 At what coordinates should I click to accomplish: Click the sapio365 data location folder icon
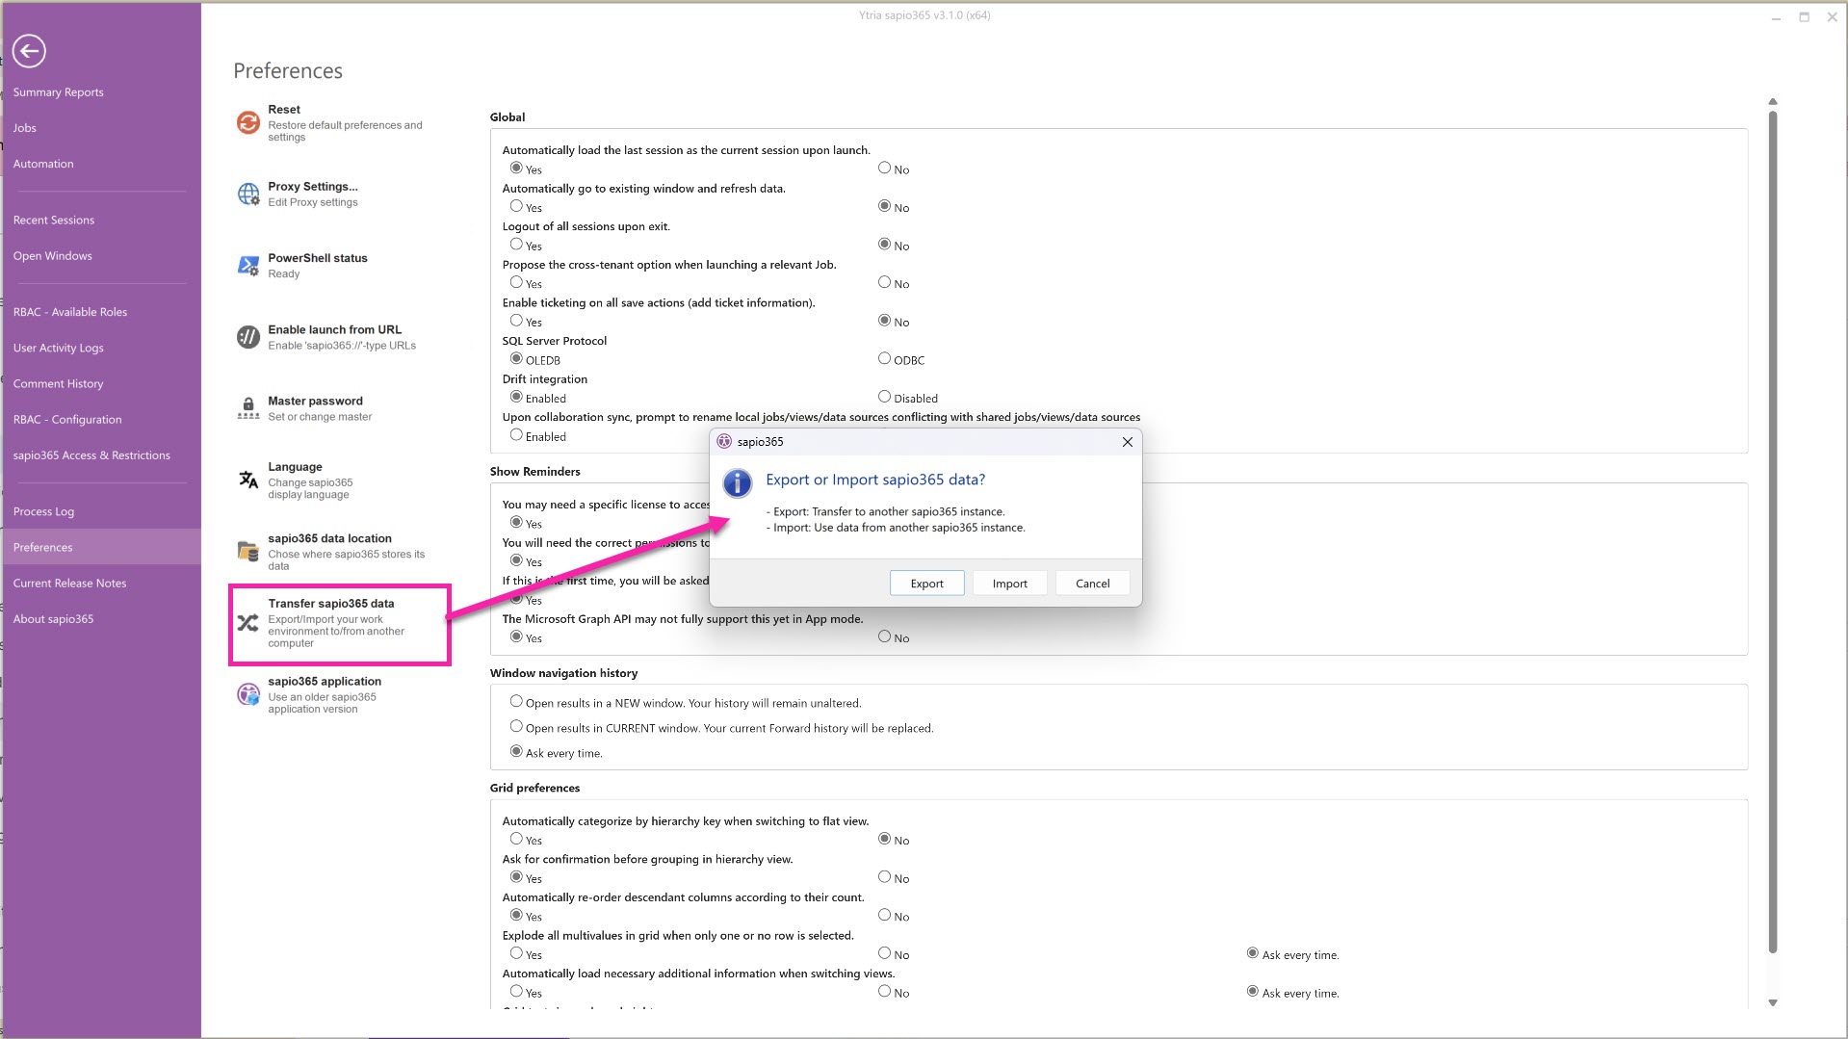click(247, 551)
